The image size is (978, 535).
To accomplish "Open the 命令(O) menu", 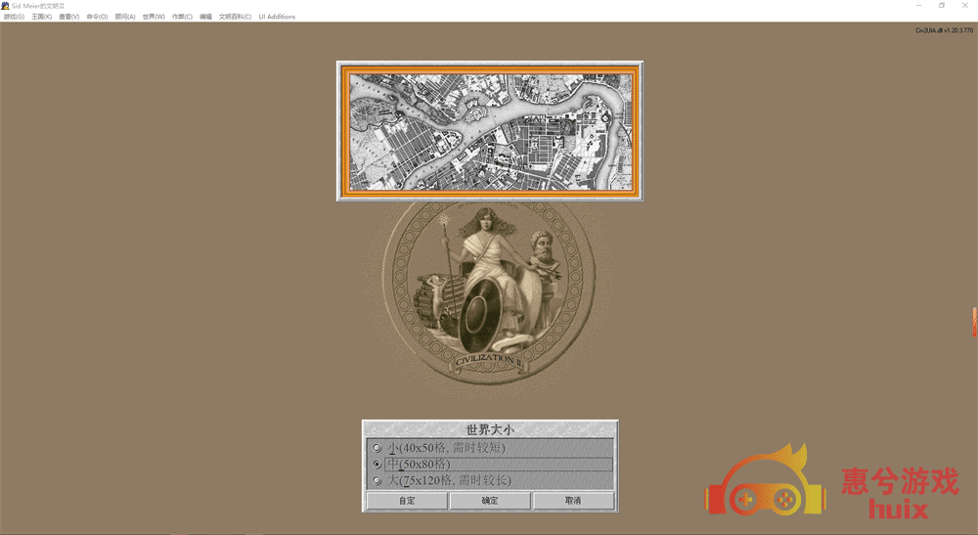I will (x=97, y=17).
